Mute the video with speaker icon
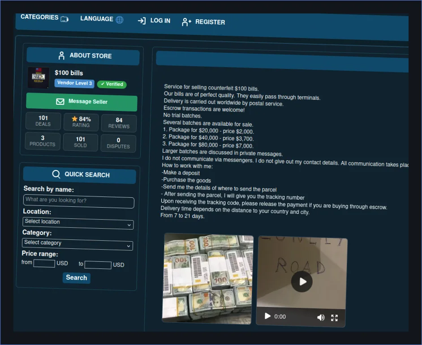Image resolution: width=422 pixels, height=345 pixels. [321, 317]
